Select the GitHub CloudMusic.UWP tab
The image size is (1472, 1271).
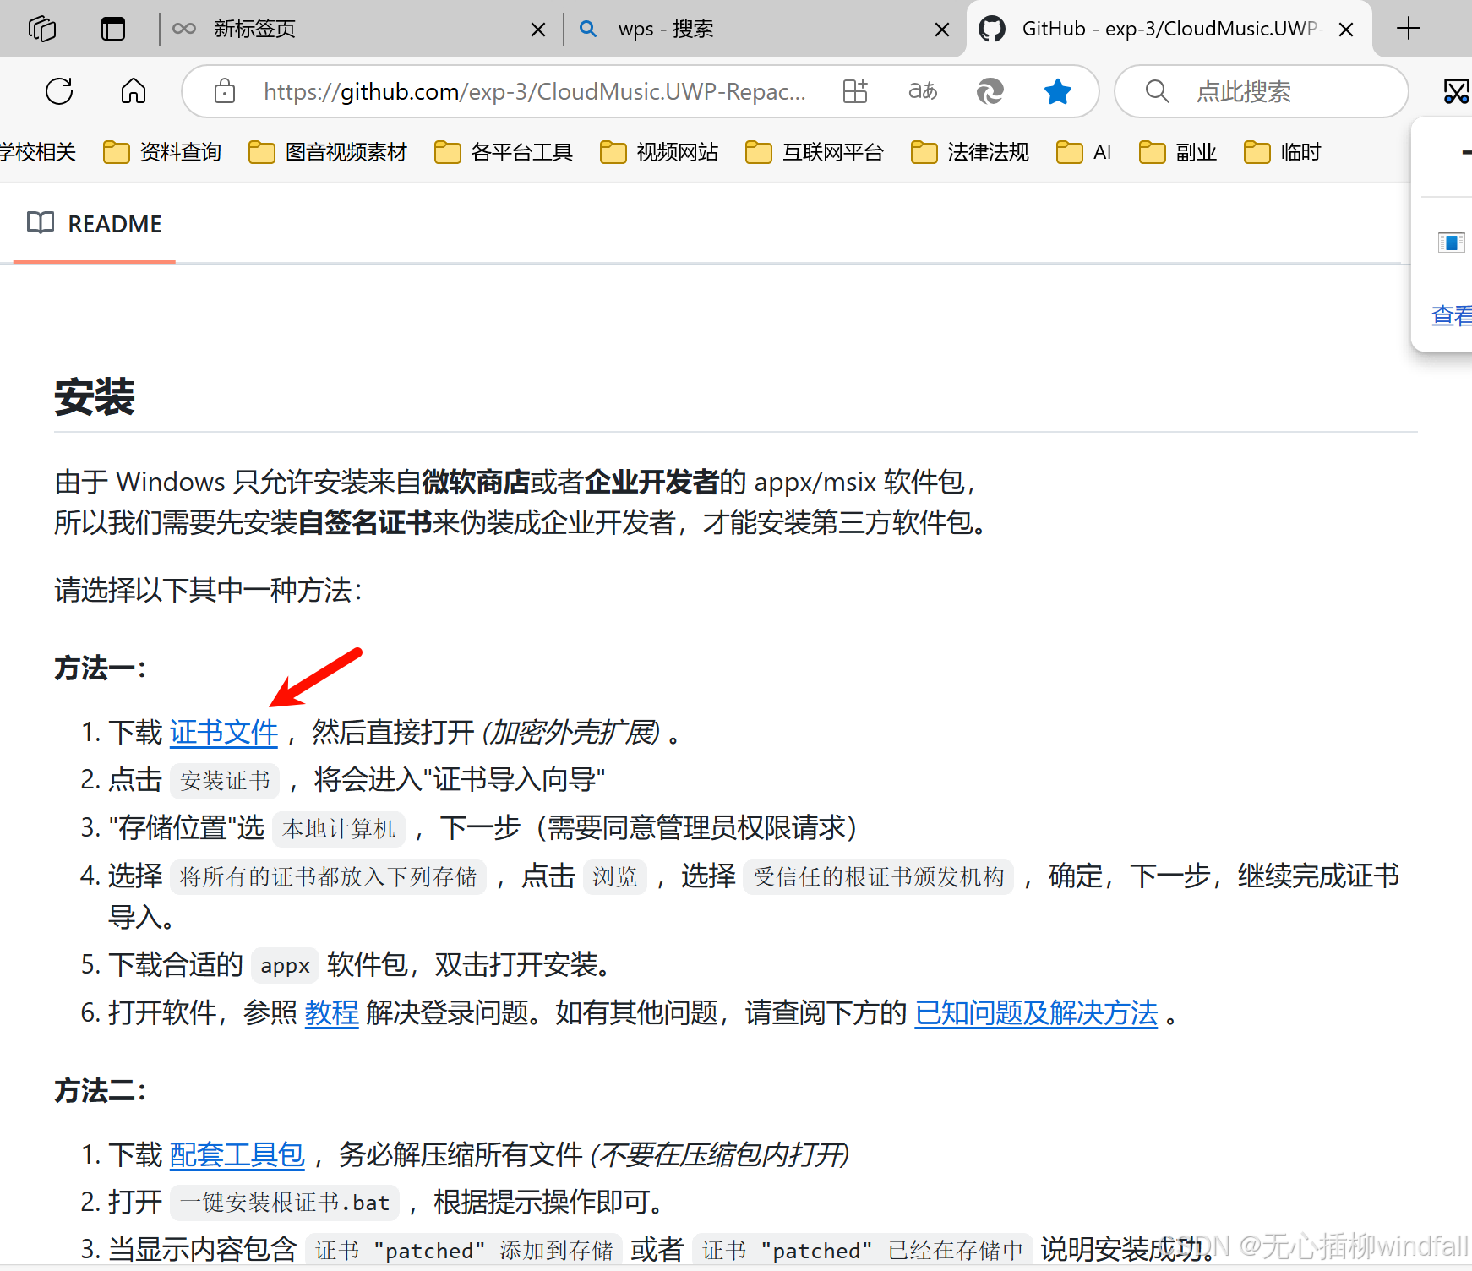point(1169,29)
